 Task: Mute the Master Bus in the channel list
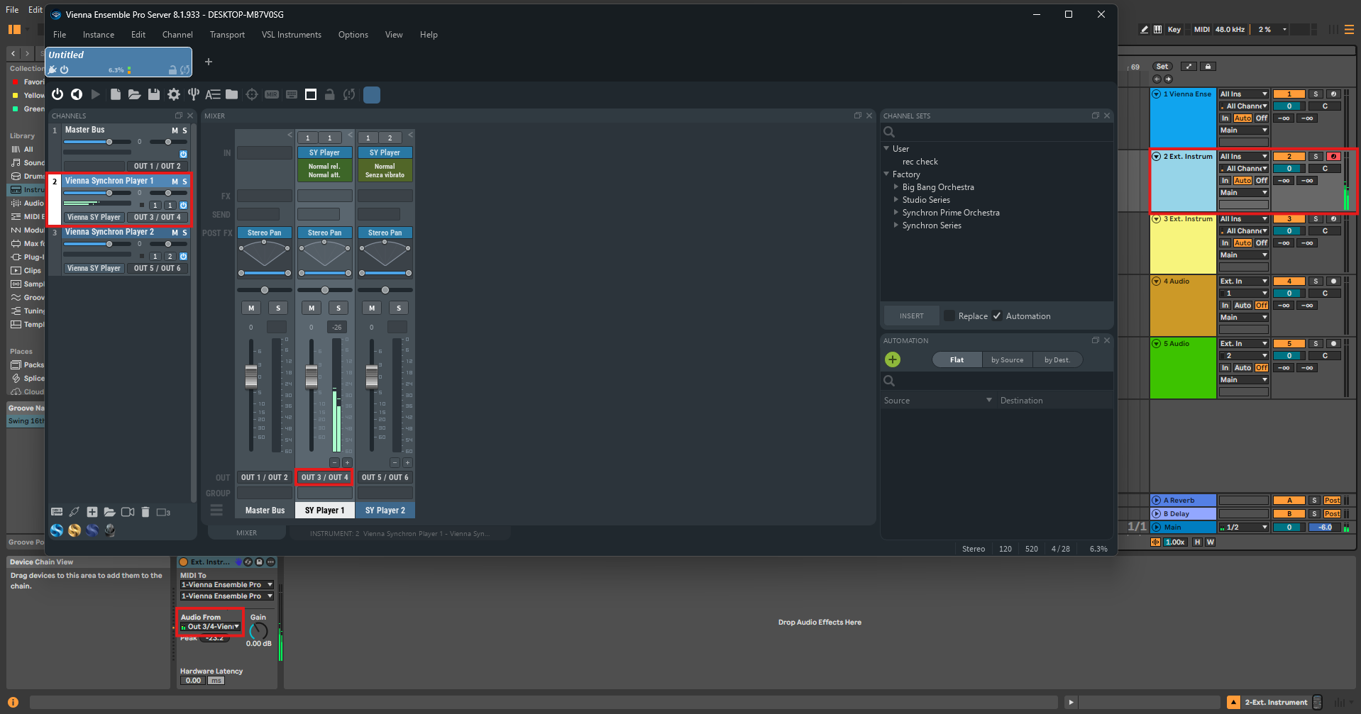[175, 130]
